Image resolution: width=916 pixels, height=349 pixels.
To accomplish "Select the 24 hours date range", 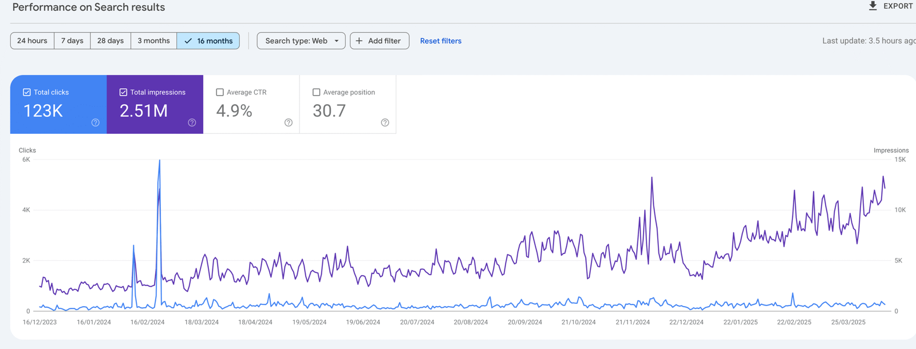I will coord(32,41).
